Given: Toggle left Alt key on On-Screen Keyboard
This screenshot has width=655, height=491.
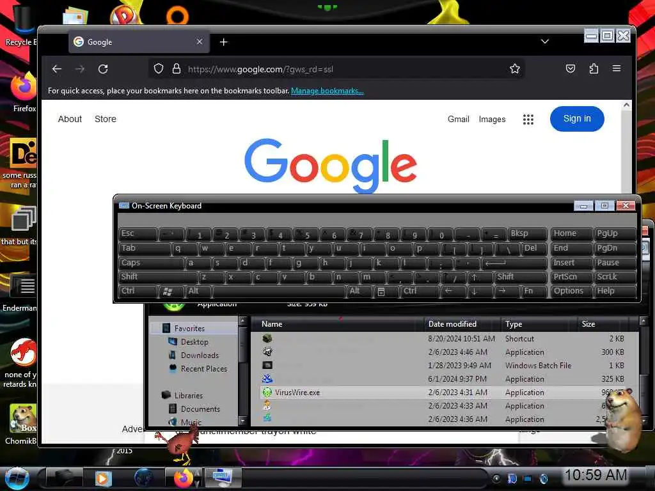Looking at the screenshot, I should pyautogui.click(x=198, y=292).
